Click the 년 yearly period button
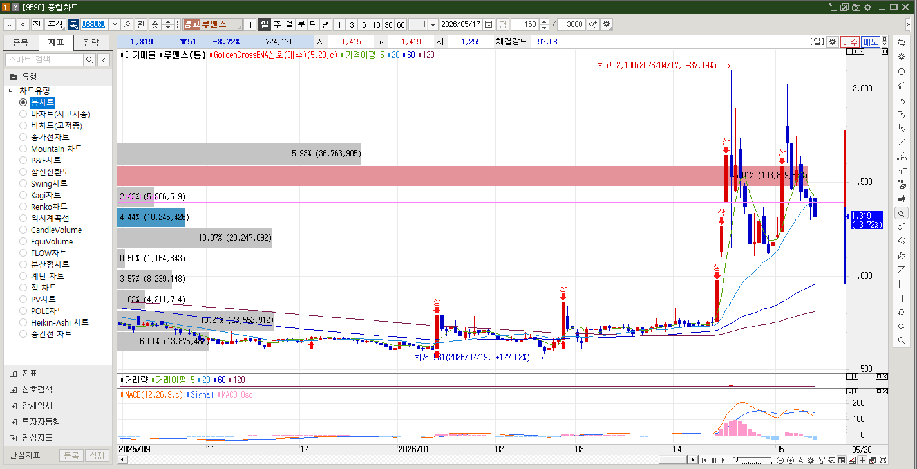 click(x=326, y=24)
